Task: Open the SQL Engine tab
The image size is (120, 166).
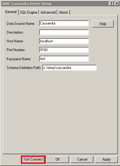Action: (29, 12)
